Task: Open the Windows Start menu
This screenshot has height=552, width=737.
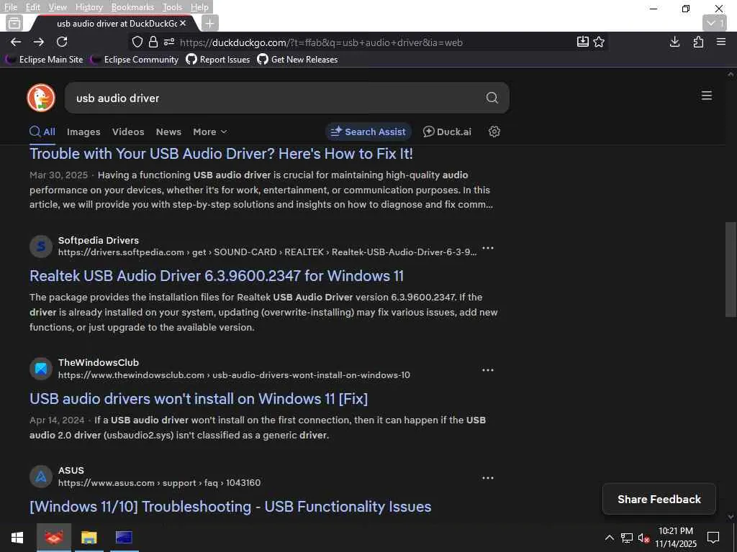Action: pyautogui.click(x=17, y=538)
